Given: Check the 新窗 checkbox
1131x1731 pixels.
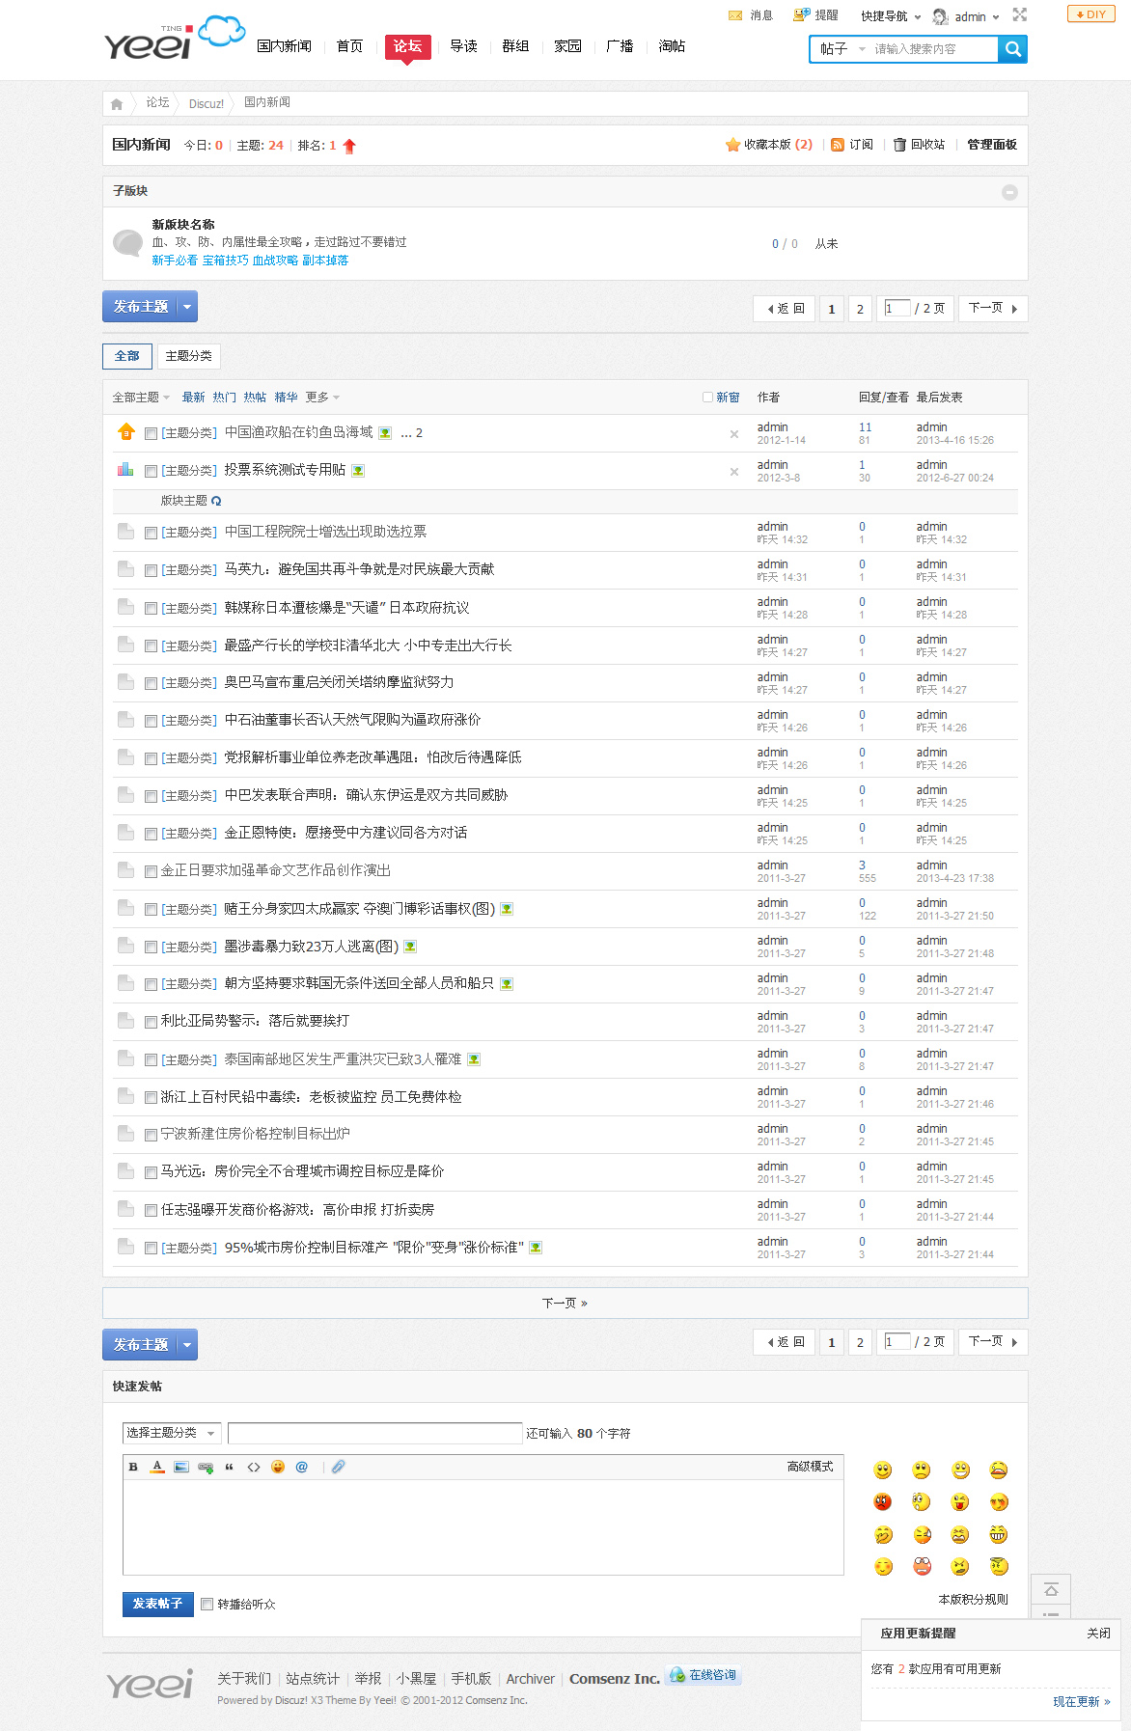Looking at the screenshot, I should pyautogui.click(x=707, y=397).
